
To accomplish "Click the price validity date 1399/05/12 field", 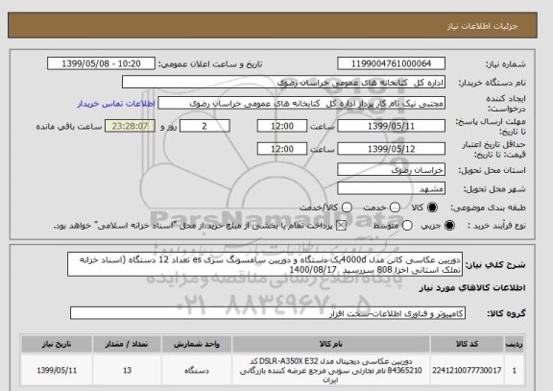I will (391, 149).
